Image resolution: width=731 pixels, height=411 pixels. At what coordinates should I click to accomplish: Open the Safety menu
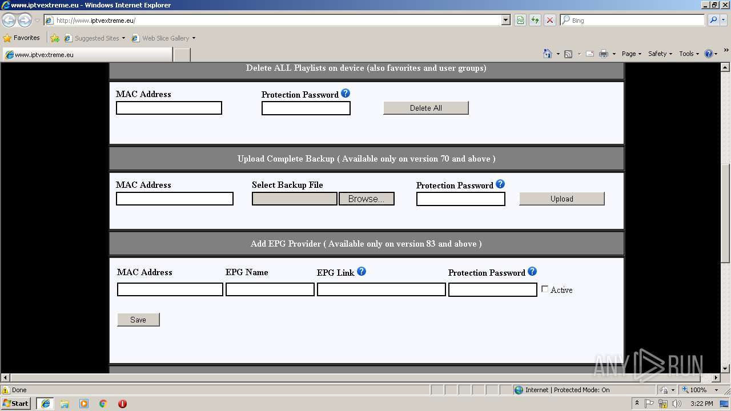660,54
